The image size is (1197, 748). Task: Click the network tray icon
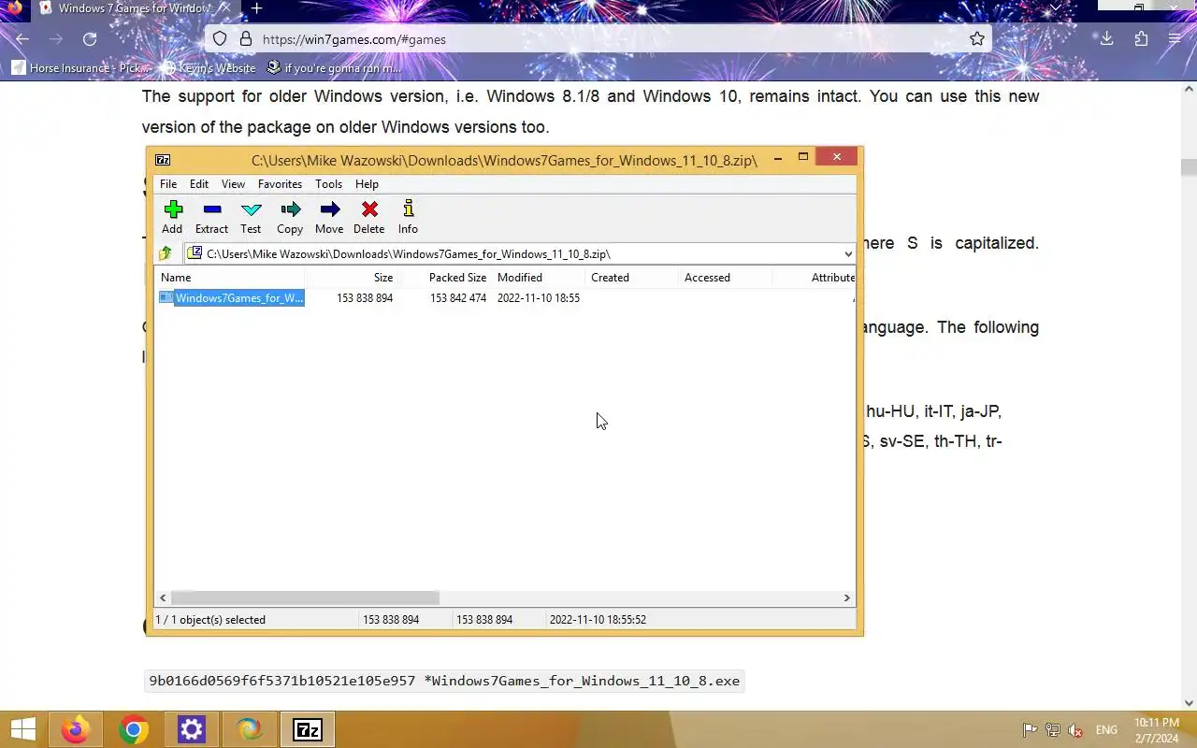point(1052,730)
